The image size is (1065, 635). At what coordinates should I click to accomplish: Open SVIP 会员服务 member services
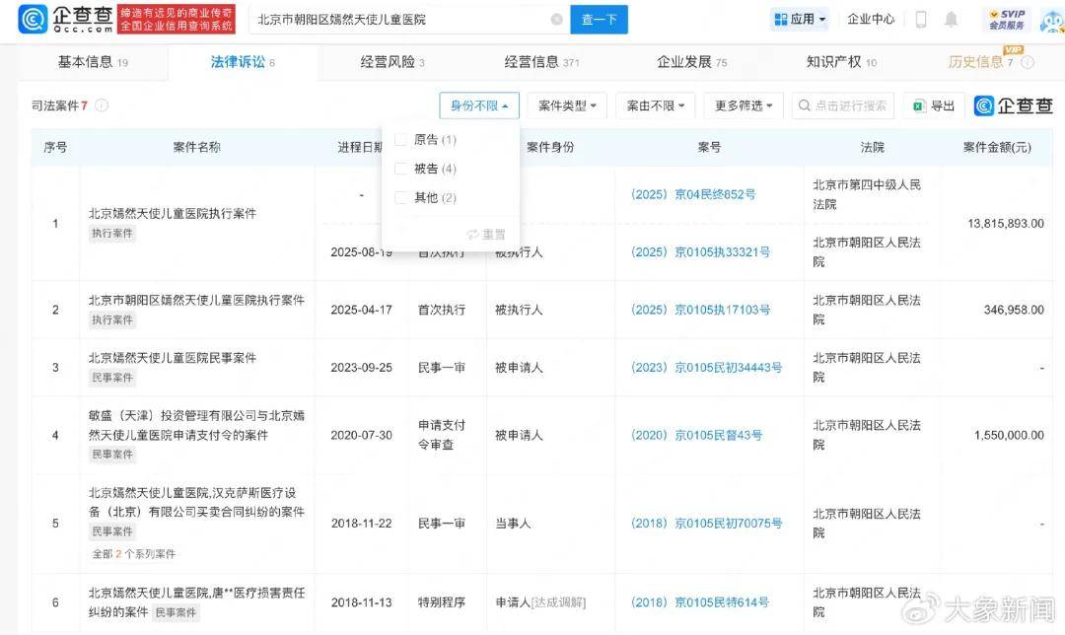[1007, 18]
